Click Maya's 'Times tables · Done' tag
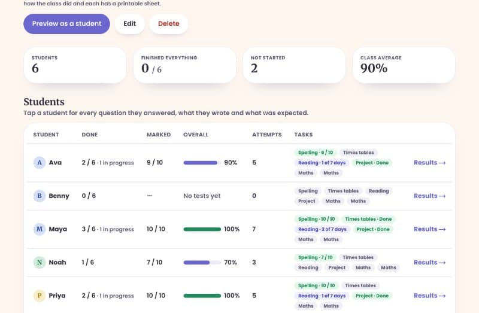479x313 pixels. pos(368,219)
